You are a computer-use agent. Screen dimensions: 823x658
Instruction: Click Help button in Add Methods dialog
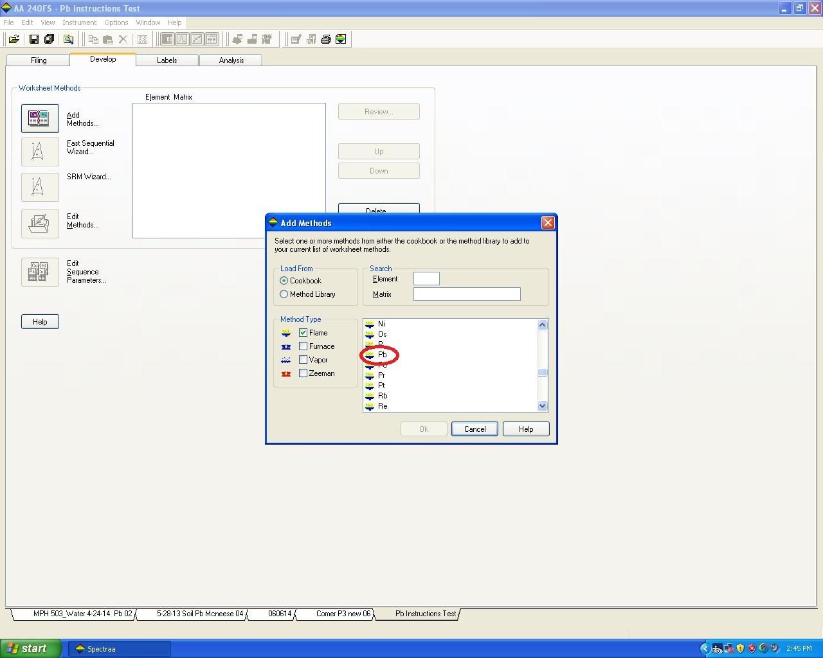525,429
